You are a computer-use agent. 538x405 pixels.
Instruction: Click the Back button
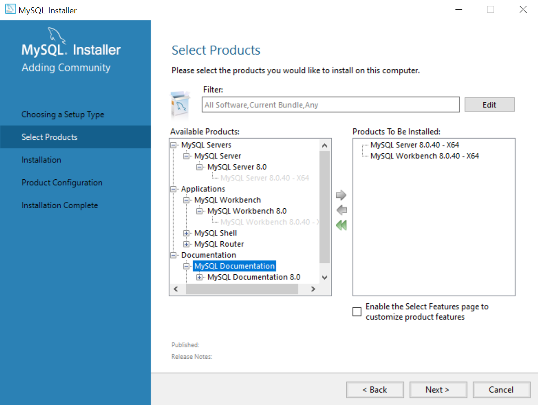[375, 389]
